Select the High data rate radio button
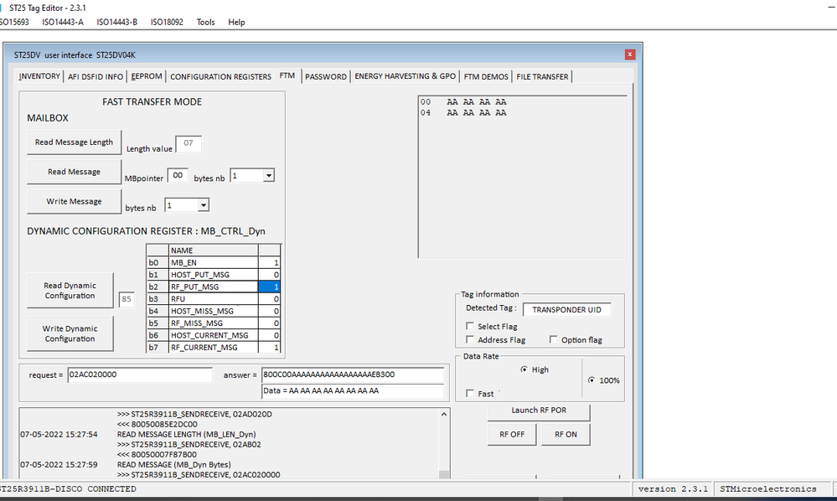Viewport: 837px width, 501px height. (524, 369)
